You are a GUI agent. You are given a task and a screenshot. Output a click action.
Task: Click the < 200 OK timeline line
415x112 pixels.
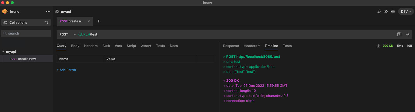(x=231, y=81)
